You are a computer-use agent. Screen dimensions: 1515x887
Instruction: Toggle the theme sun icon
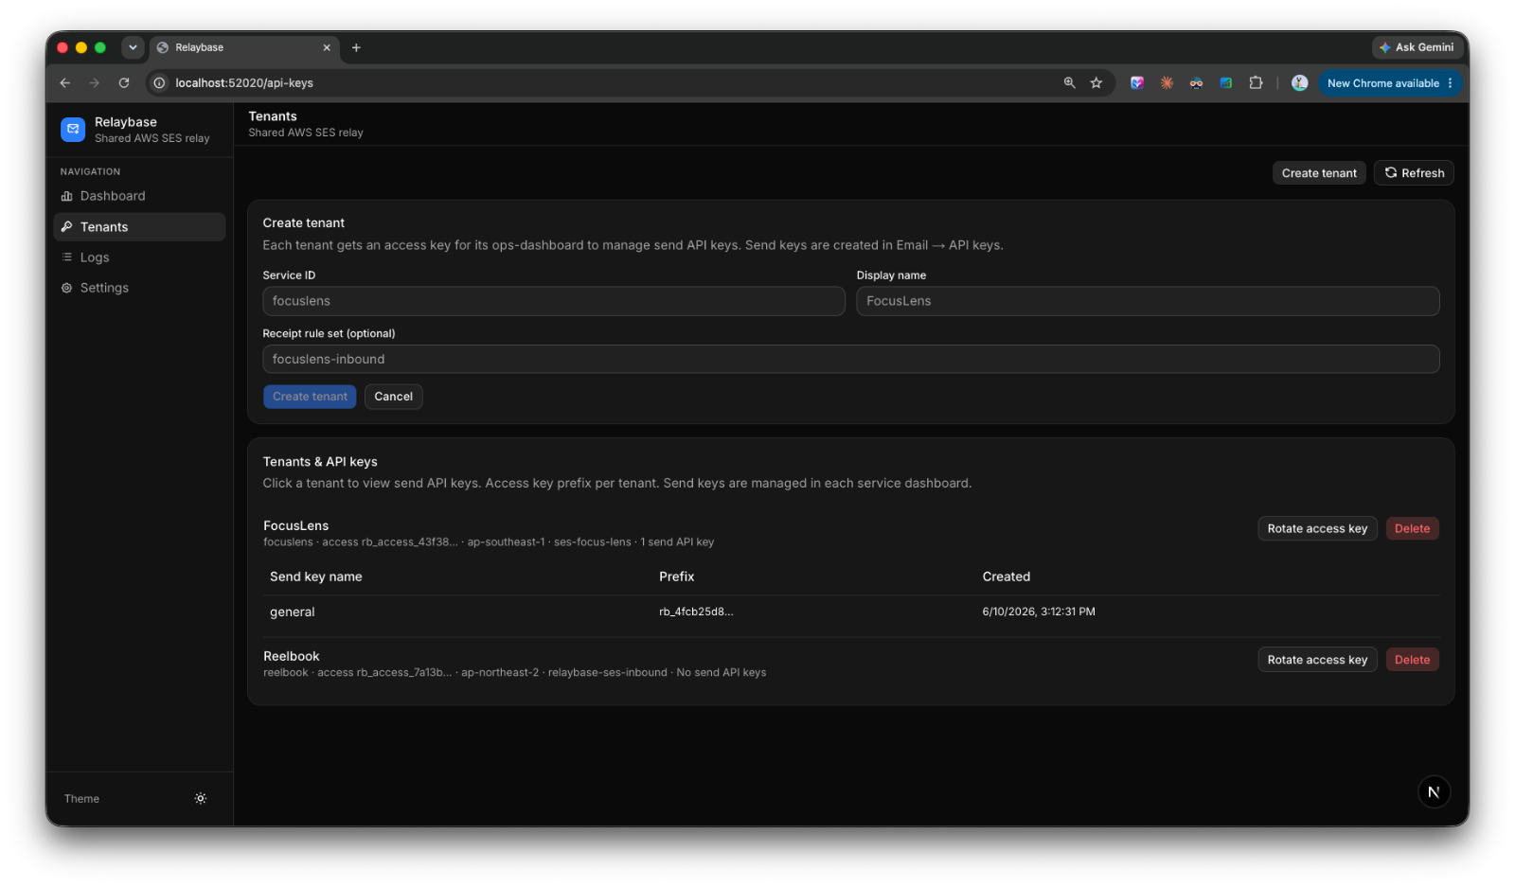201,798
